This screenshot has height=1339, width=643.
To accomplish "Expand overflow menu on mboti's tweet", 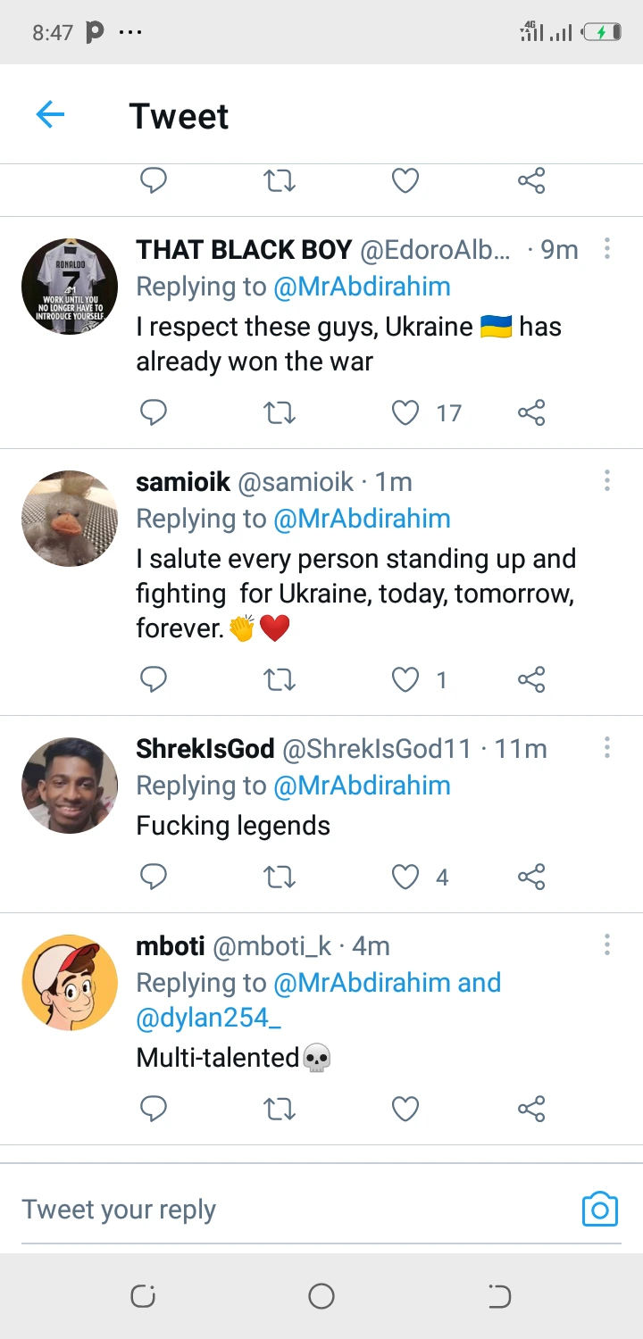I will (x=607, y=945).
